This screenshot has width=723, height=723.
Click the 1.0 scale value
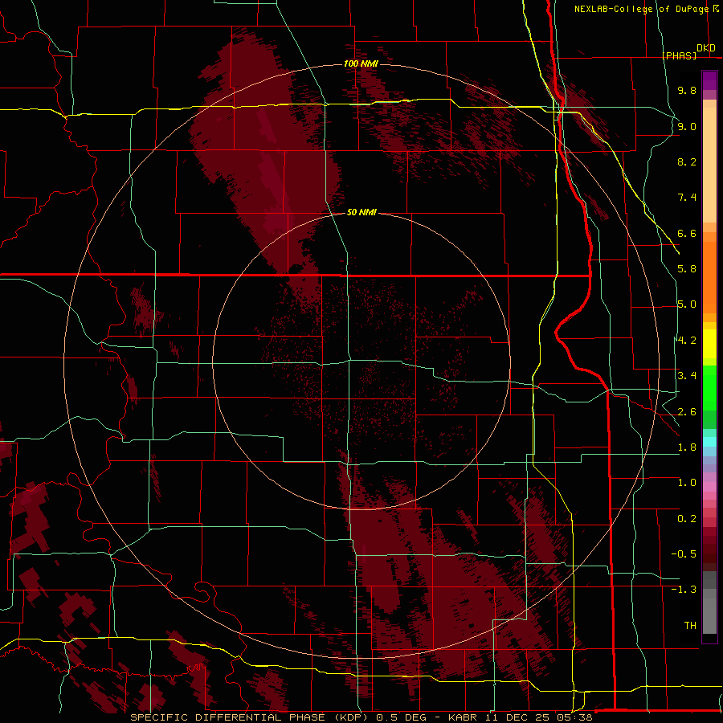pos(687,483)
